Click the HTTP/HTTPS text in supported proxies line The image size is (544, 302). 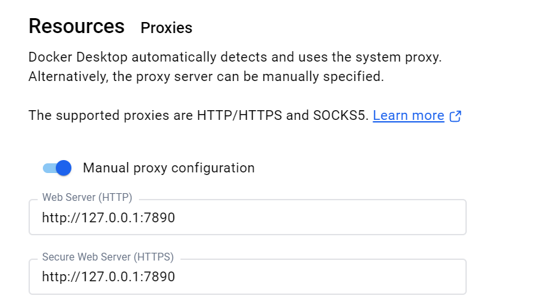(240, 115)
